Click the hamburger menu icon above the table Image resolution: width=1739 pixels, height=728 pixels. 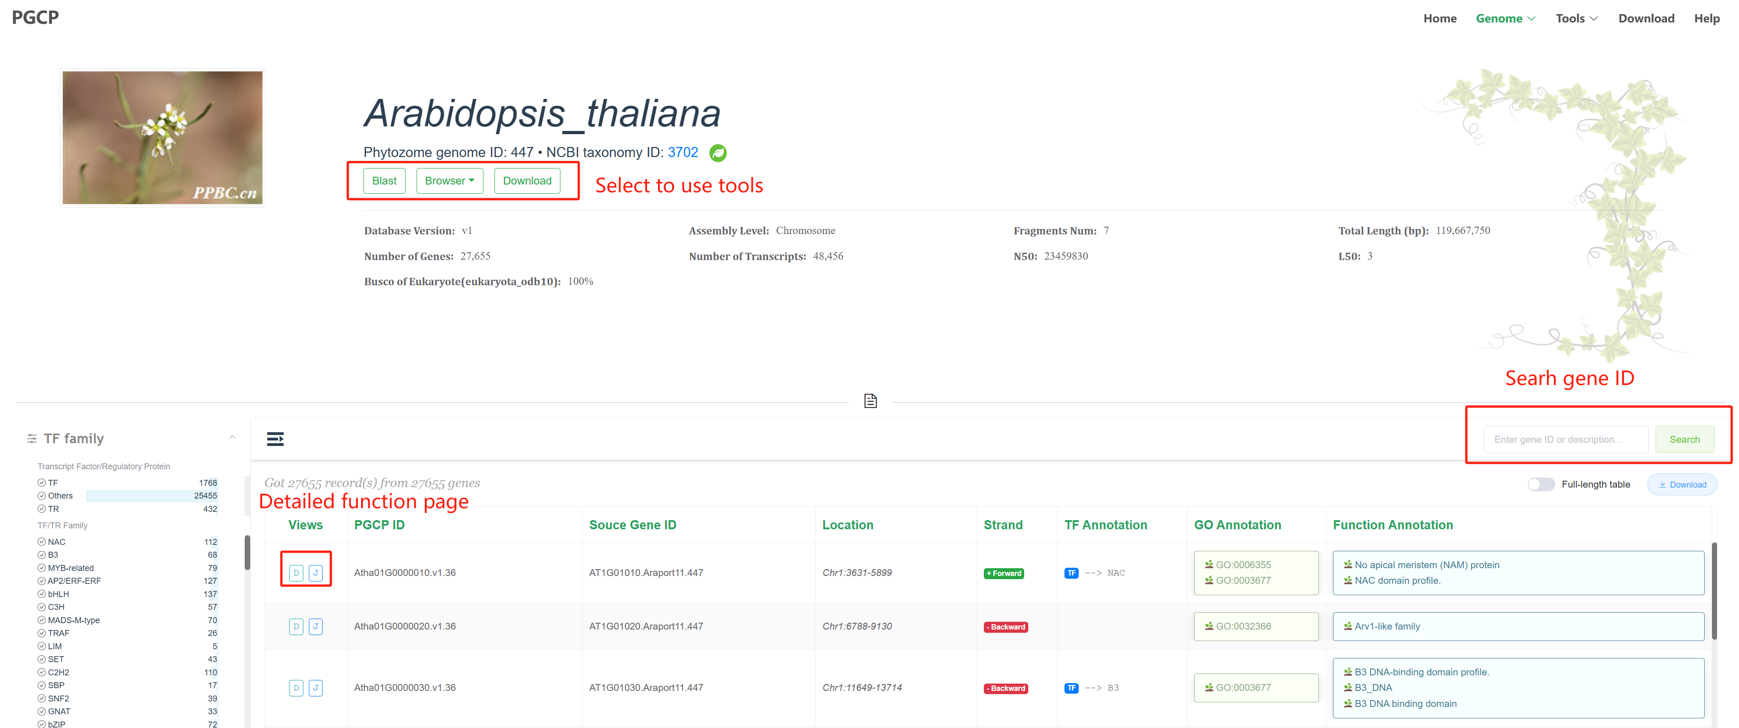[x=275, y=439]
